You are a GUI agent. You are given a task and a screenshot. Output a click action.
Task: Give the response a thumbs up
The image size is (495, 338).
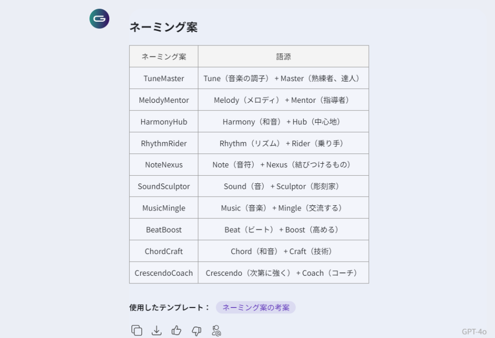tap(176, 330)
